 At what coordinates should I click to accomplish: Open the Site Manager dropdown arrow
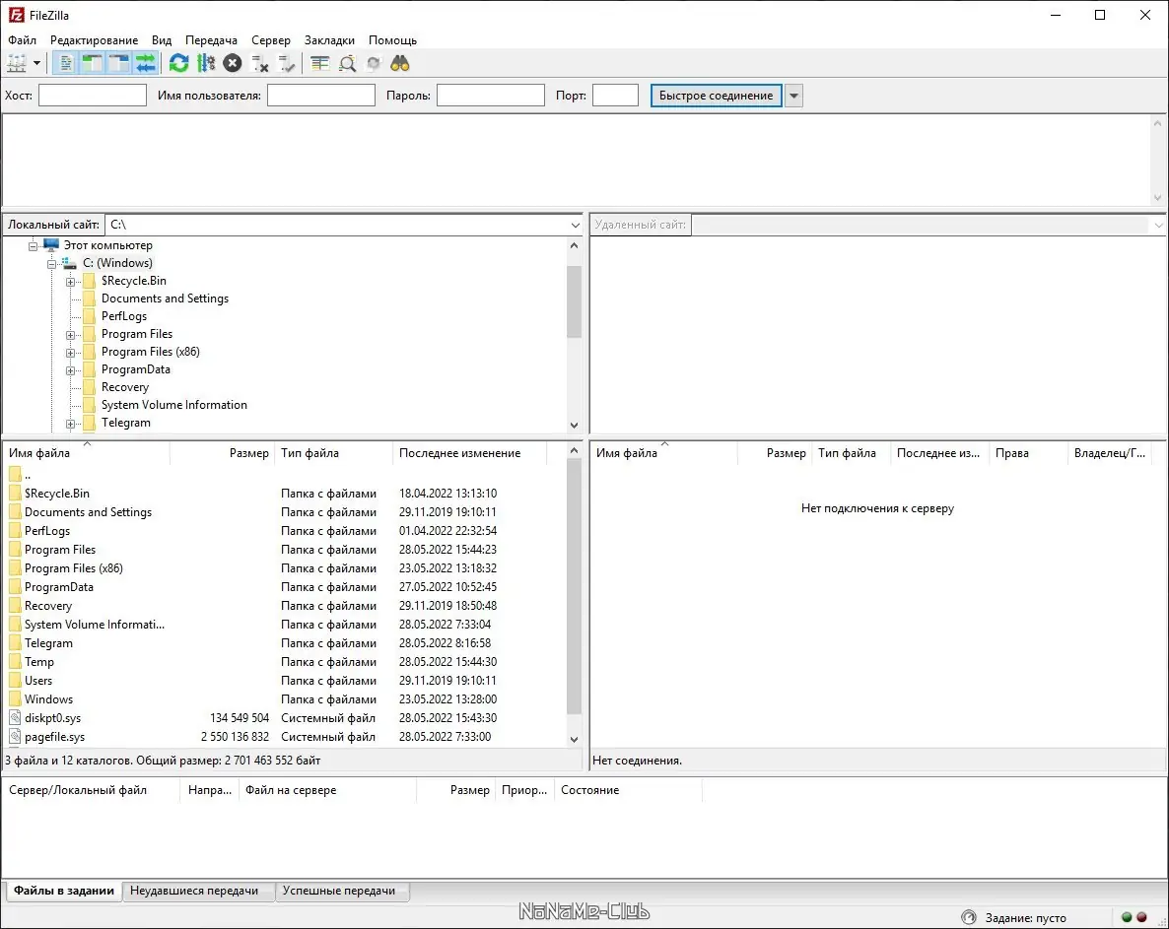[36, 63]
